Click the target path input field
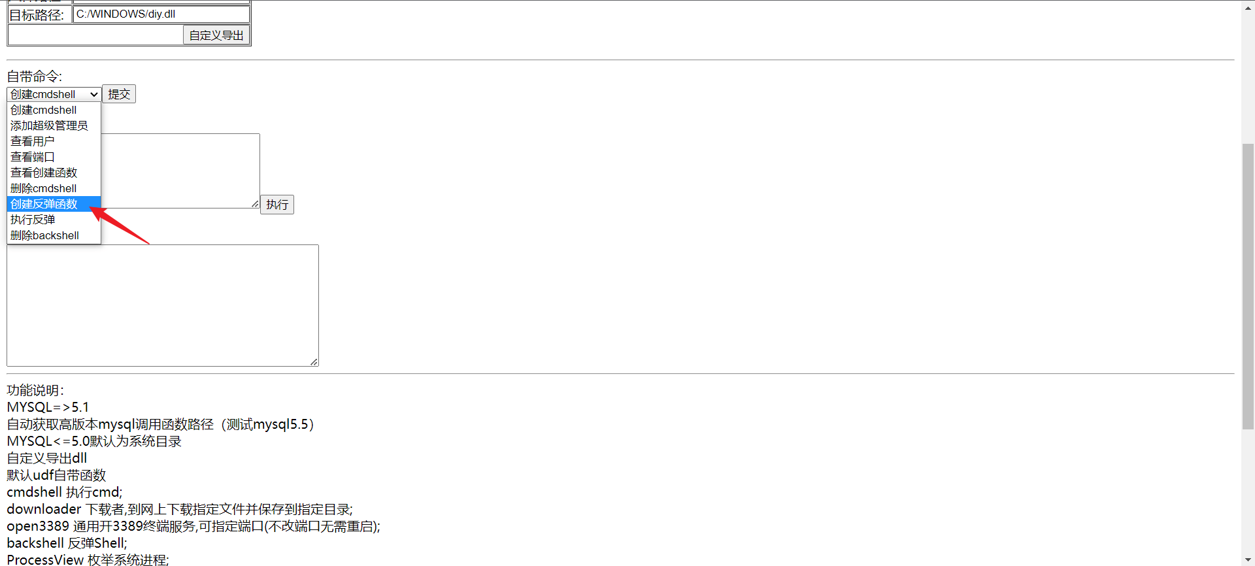1255x566 pixels. (161, 14)
